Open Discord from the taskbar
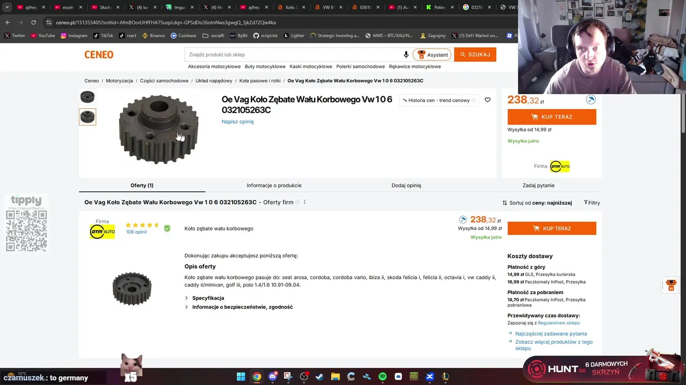 (272, 376)
